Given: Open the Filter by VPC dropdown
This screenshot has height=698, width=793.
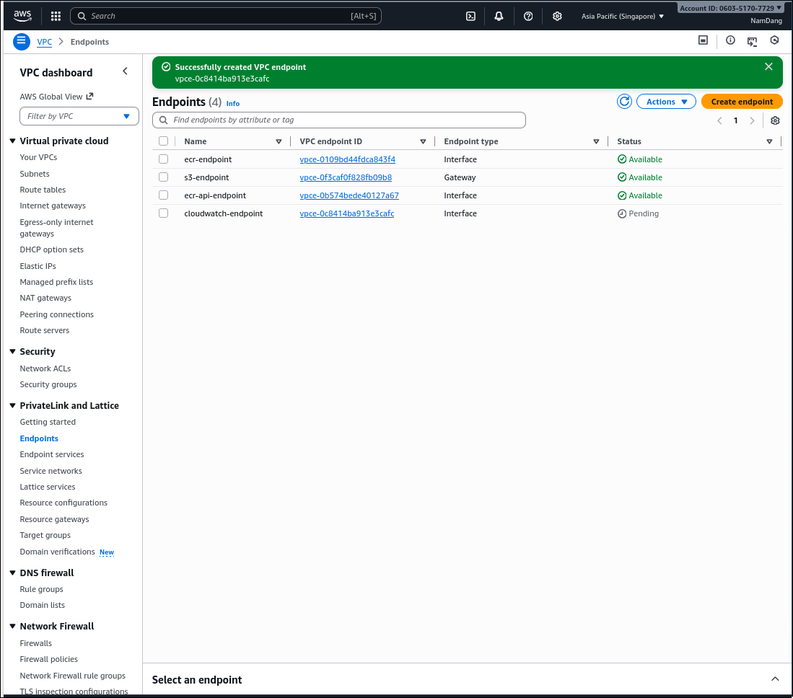Looking at the screenshot, I should pos(79,115).
